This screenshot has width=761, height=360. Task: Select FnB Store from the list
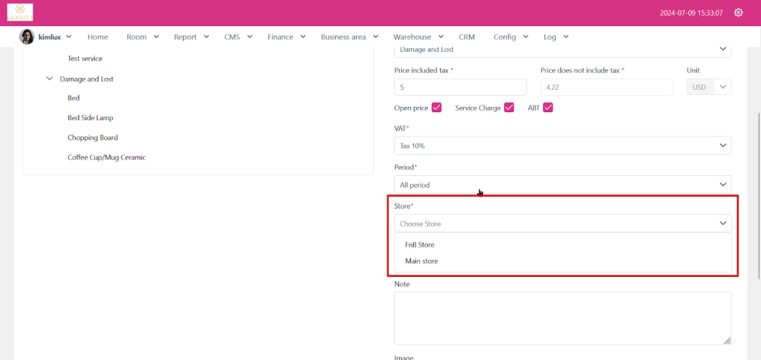point(420,244)
